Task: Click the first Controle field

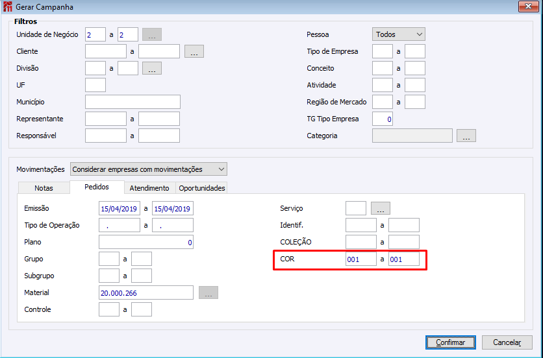Action: click(109, 309)
